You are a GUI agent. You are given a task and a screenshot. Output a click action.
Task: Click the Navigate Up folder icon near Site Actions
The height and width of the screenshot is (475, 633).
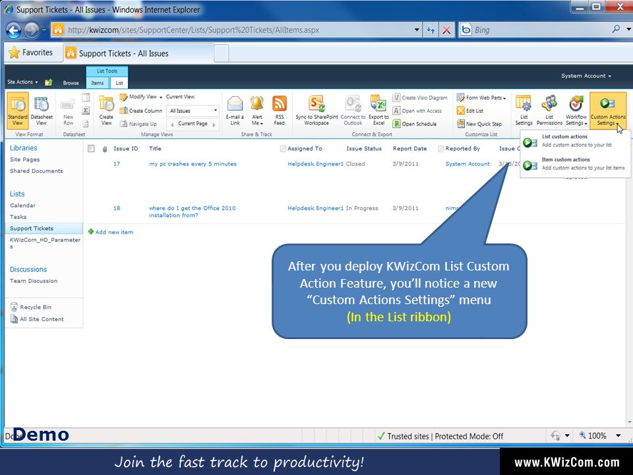tap(48, 82)
